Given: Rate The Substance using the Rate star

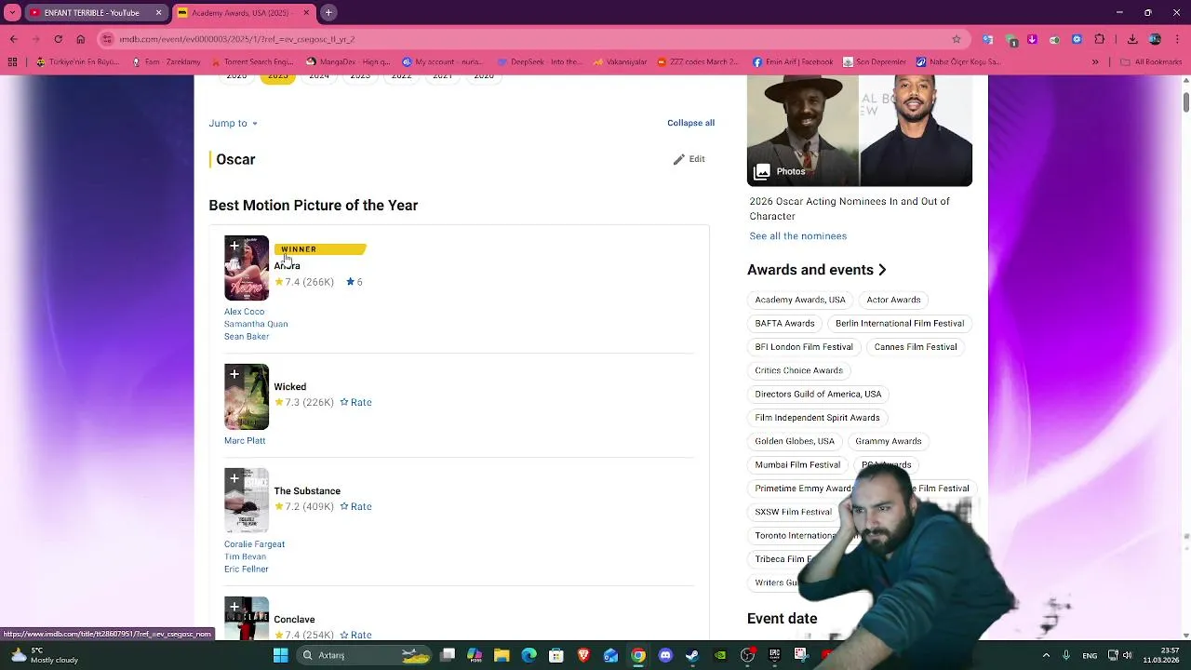Looking at the screenshot, I should (x=355, y=506).
